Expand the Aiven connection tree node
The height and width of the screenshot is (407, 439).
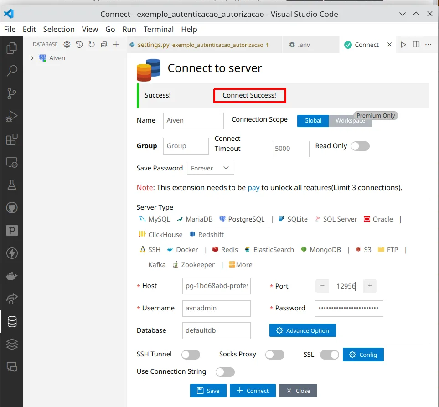coord(32,58)
